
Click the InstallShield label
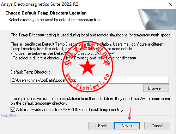(x=11, y=116)
